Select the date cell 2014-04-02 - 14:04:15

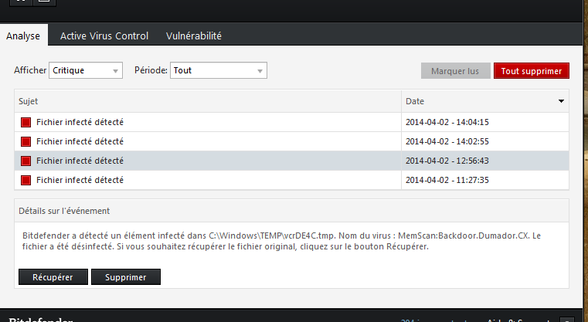pyautogui.click(x=447, y=122)
